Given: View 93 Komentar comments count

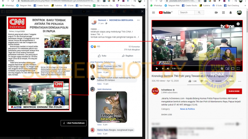Looking at the screenshot, I should (x=134, y=47).
